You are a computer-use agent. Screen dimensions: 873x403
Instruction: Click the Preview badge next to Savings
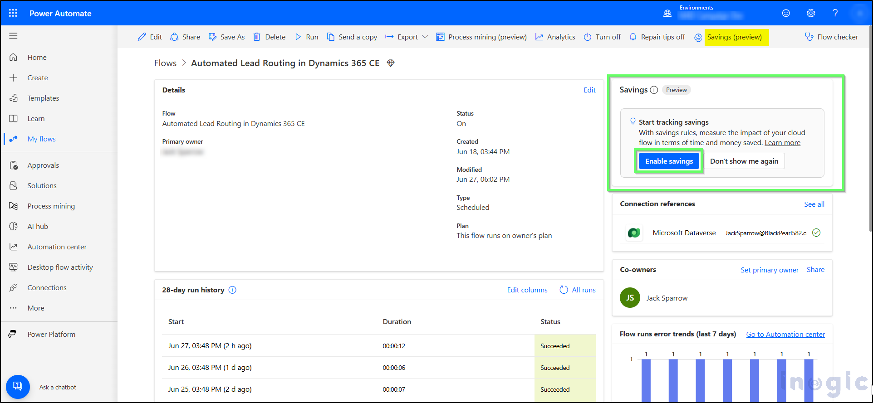click(676, 90)
